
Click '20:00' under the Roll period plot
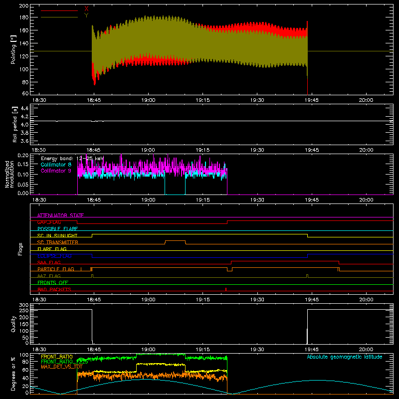[366, 150]
